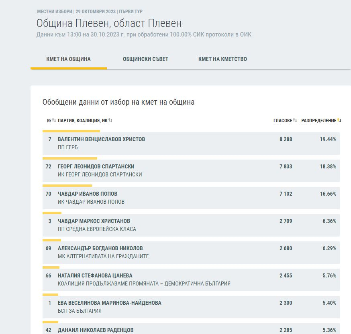Click ballot number 72 in Спартански row

click(49, 166)
